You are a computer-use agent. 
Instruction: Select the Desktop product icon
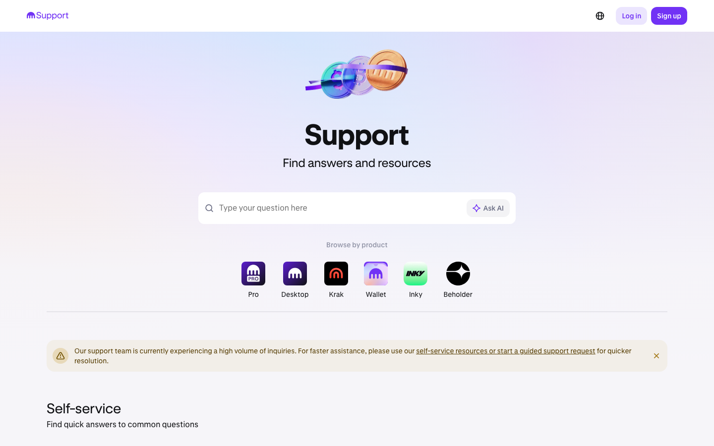tap(295, 274)
